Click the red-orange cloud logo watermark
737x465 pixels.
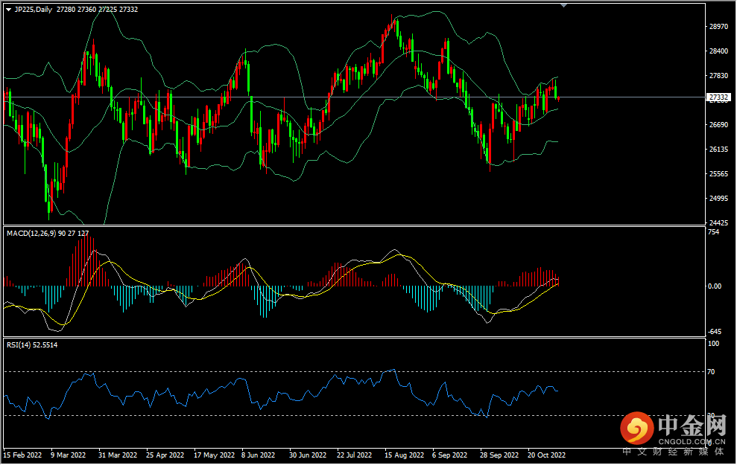click(x=638, y=428)
